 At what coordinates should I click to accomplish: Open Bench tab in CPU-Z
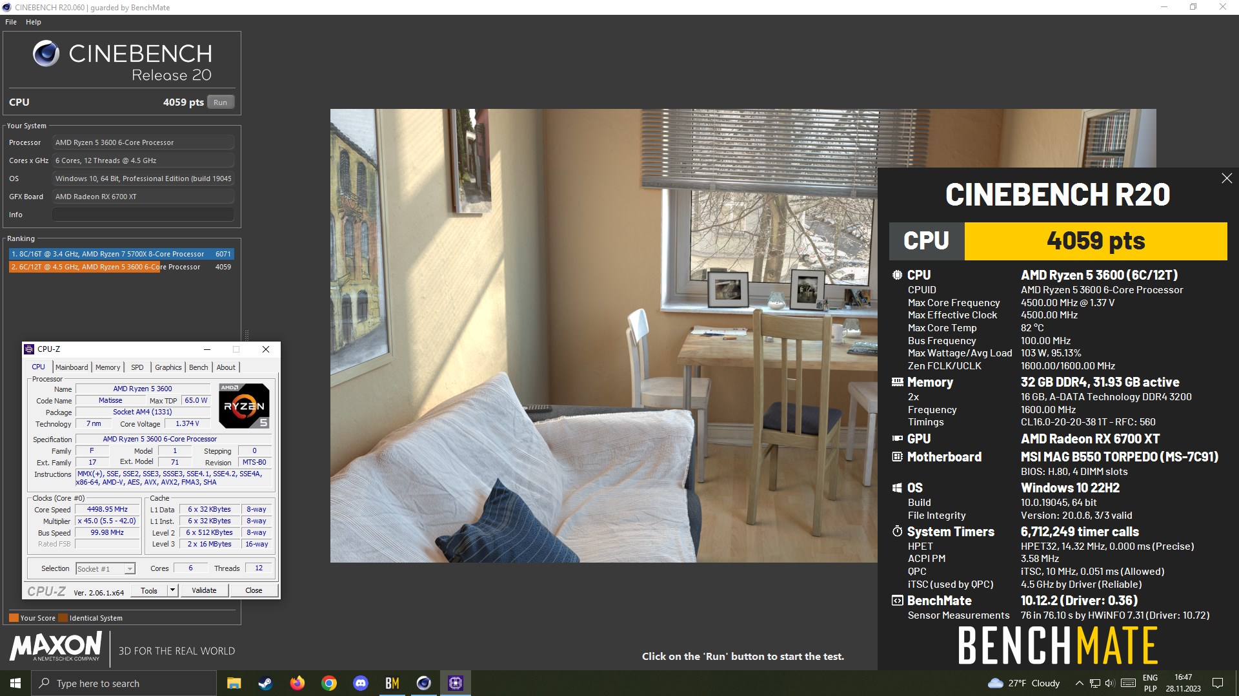click(x=199, y=367)
